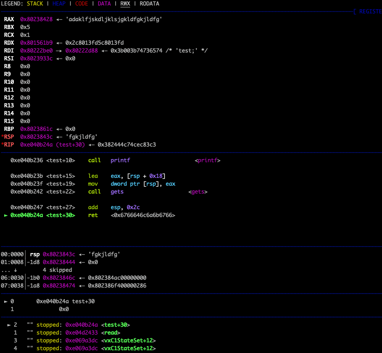Click the changed-register asterisk next to RSP
382x353 pixels.
click(2, 137)
